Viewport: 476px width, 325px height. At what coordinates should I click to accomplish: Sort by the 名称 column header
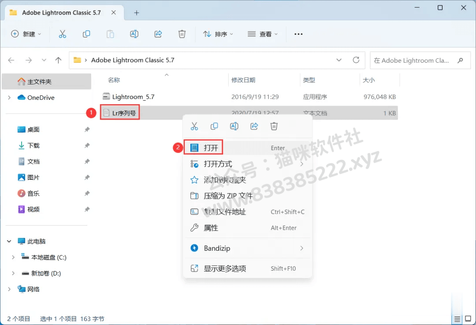114,80
